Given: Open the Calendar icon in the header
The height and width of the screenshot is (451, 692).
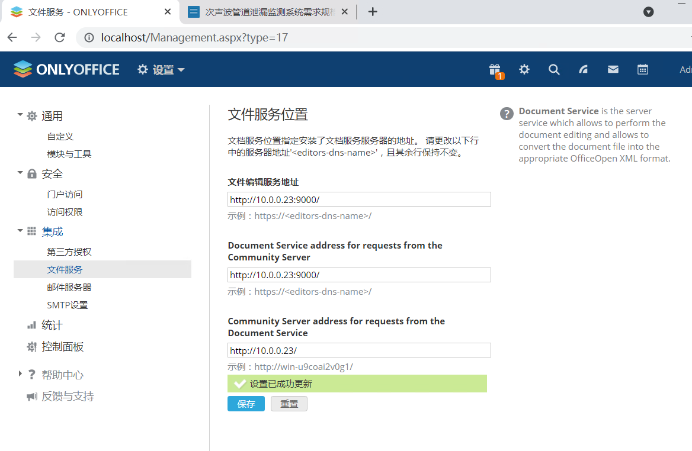Looking at the screenshot, I should click(x=642, y=69).
